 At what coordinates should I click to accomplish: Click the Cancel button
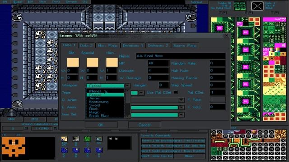144,125
